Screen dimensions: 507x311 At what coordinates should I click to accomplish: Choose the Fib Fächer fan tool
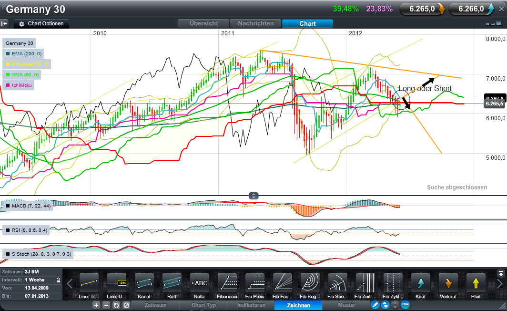pos(282,283)
